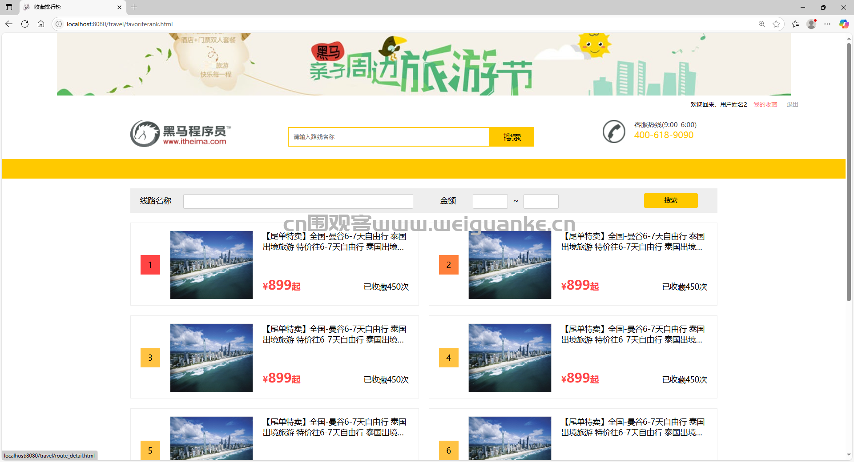Open the rank 4 route title text
854x462 pixels.
(x=633, y=335)
